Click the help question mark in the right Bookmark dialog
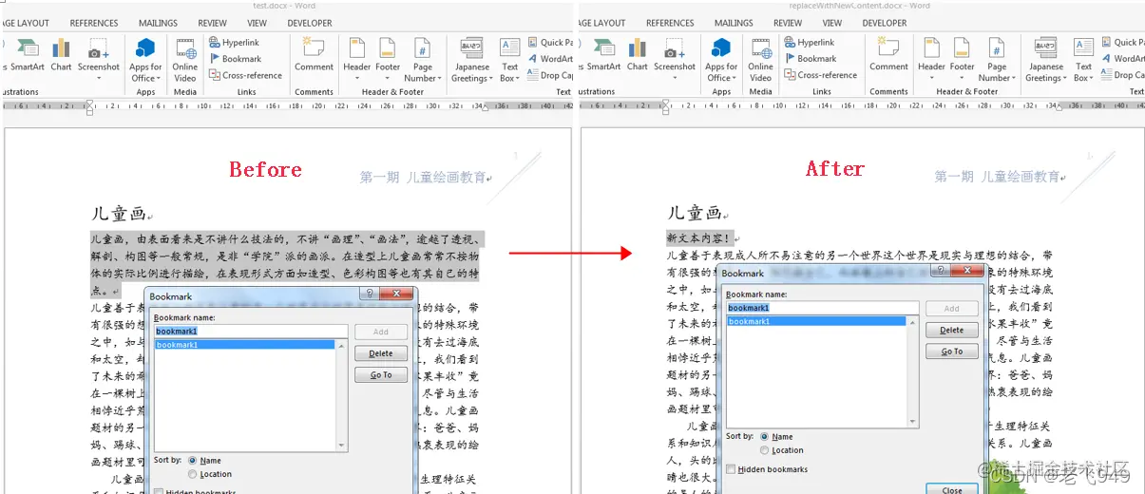 [x=940, y=272]
